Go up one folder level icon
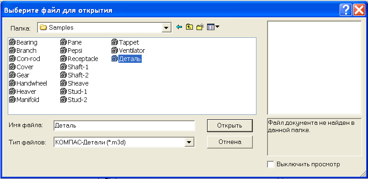Screen dimensions: 368x179 (189, 27)
